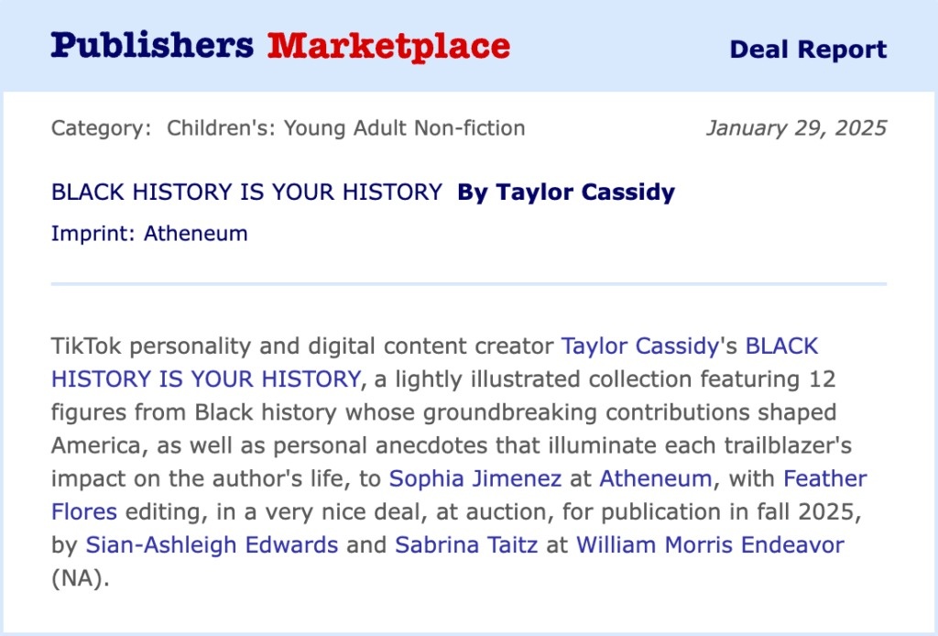Visit the William Morris Endeavor agency link
The image size is (938, 636).
pos(710,545)
